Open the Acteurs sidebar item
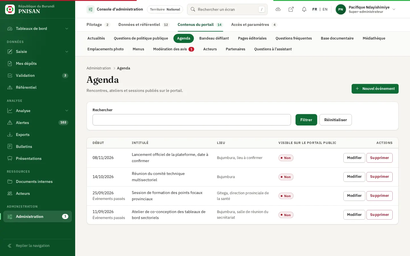The image size is (410, 256). click(x=38, y=193)
